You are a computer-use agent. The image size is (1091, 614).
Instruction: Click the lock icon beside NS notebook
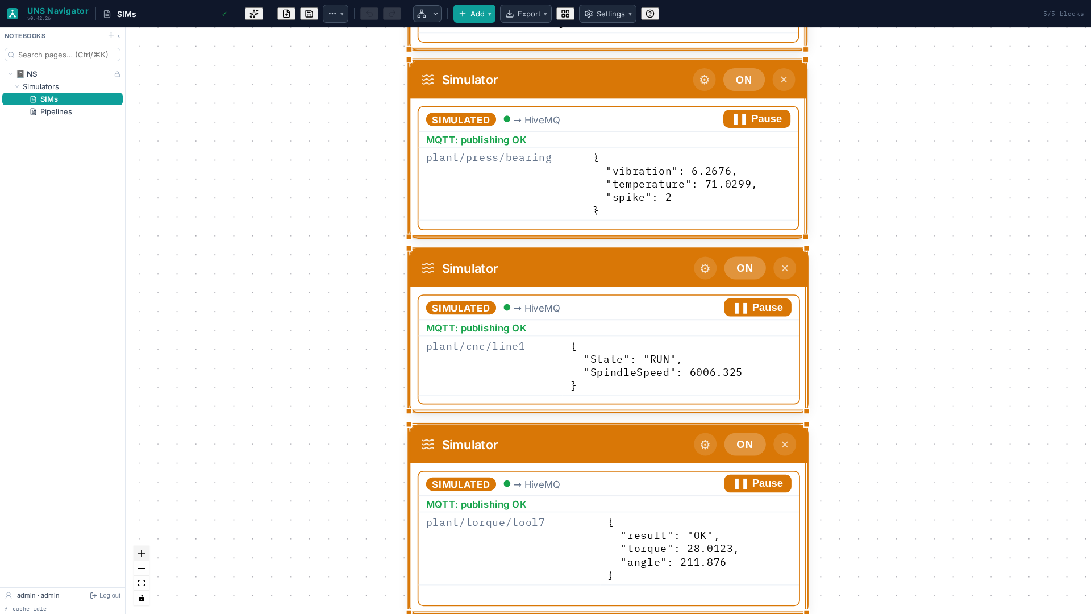pos(117,74)
